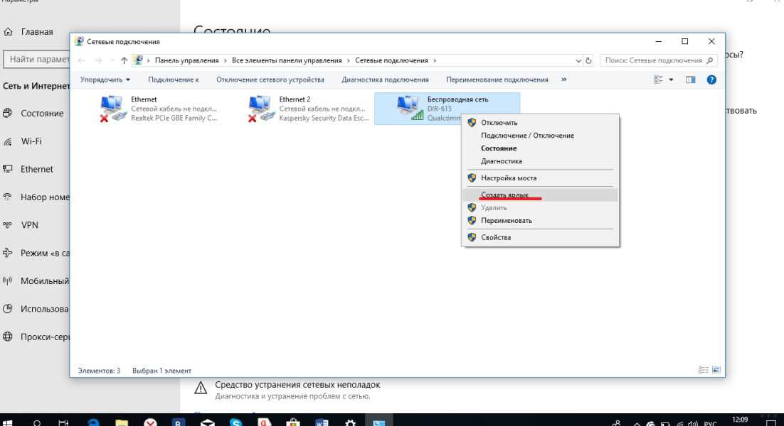This screenshot has width=784, height=426.
Task: Open help with the blue question mark icon
Action: (711, 80)
